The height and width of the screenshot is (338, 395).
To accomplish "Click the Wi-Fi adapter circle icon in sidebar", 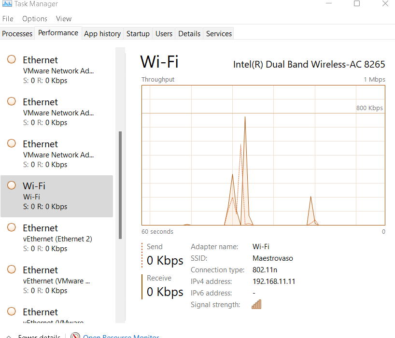I will coord(12,186).
